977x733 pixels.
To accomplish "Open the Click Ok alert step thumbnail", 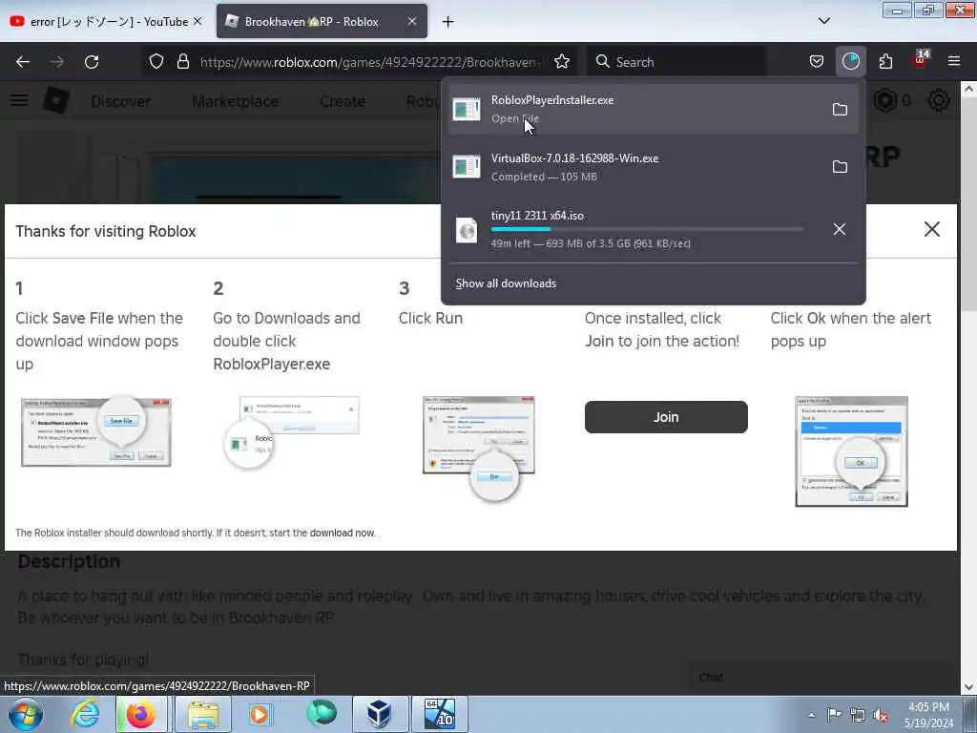I will click(x=851, y=451).
